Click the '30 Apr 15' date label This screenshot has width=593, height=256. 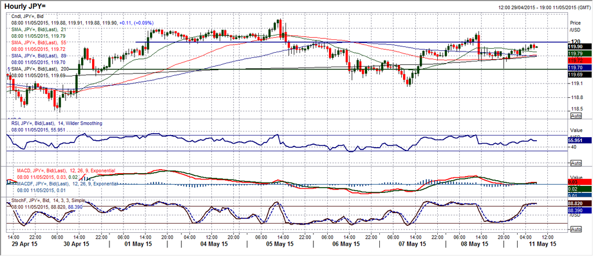point(77,244)
